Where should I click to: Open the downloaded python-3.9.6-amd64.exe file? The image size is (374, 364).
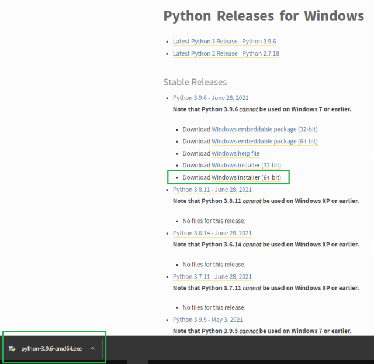[x=51, y=348]
